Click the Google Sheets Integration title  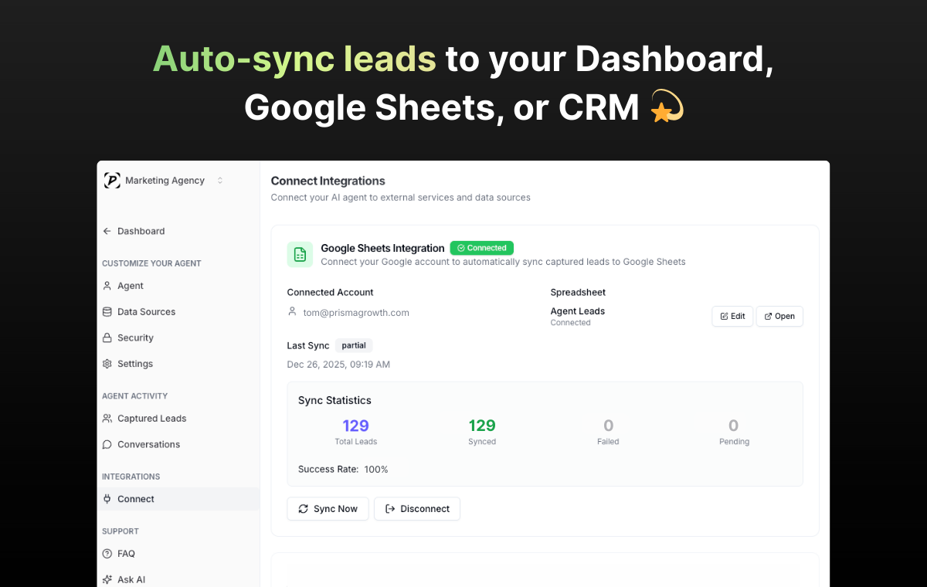(x=382, y=248)
